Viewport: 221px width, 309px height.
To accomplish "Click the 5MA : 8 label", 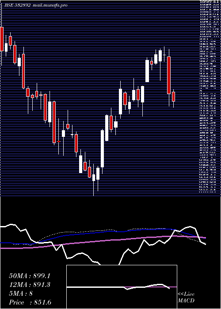I will 21,294.
